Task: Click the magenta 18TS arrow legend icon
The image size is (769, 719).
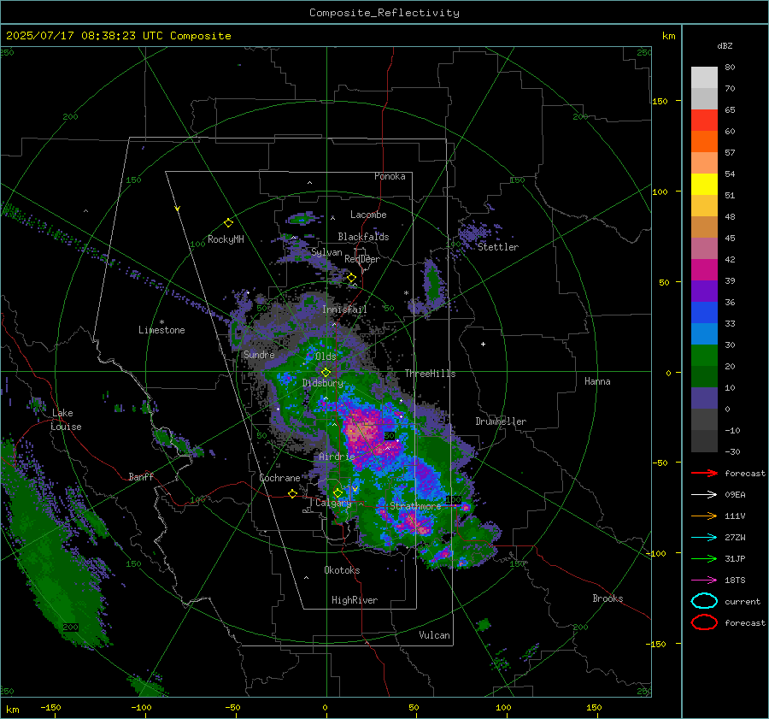Action: pos(704,581)
